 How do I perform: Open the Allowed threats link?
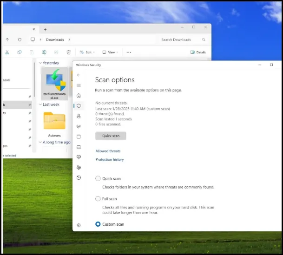[108, 151]
